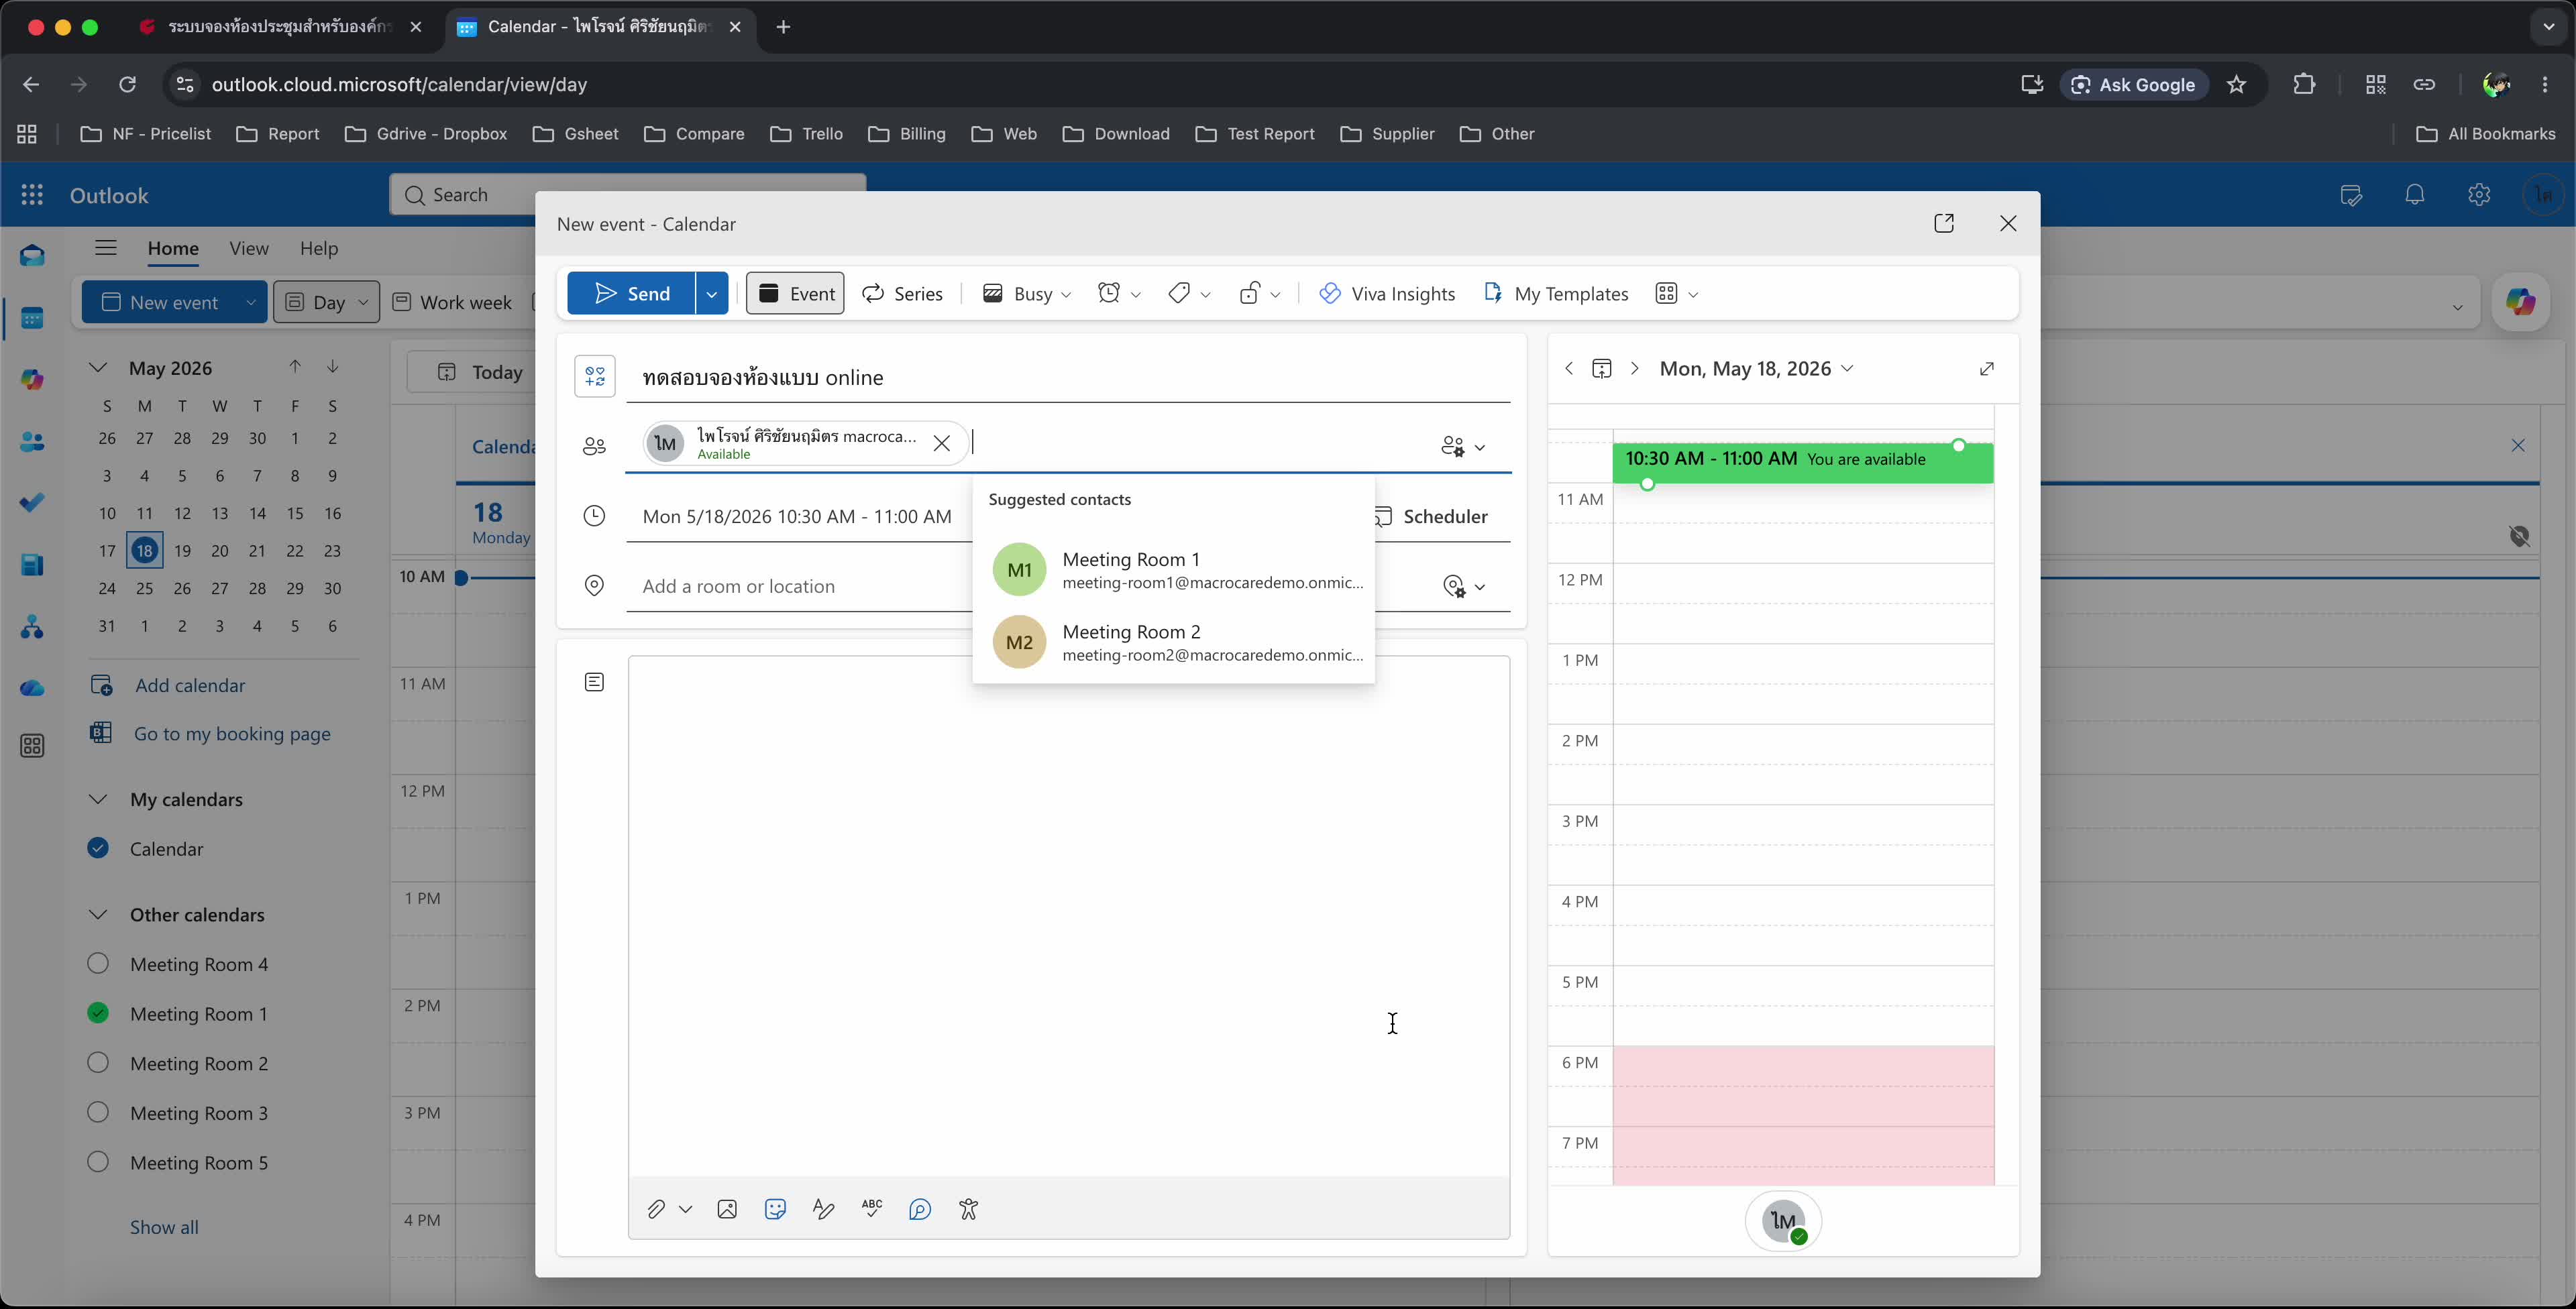The image size is (2576, 1309).
Task: Click Go to my booking page
Action: (232, 734)
